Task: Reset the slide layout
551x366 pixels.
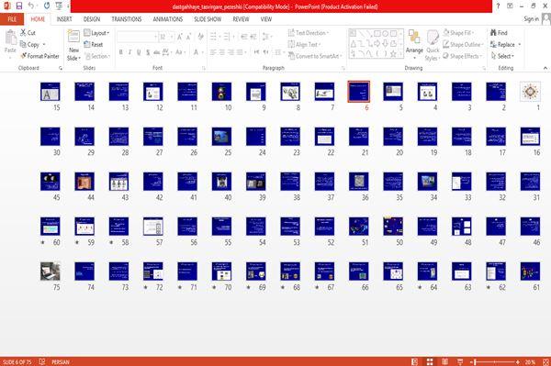Action: click(94, 44)
